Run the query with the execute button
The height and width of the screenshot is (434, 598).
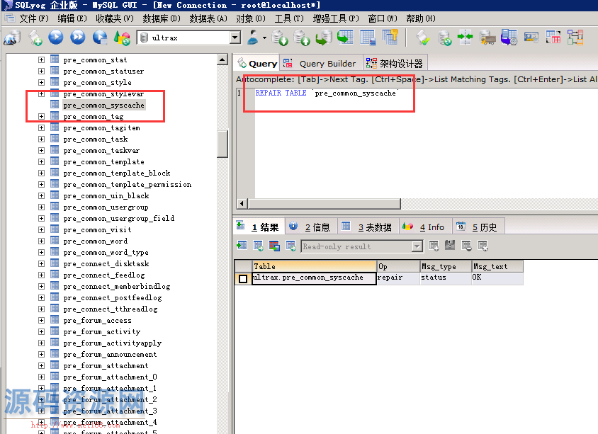pyautogui.click(x=56, y=37)
